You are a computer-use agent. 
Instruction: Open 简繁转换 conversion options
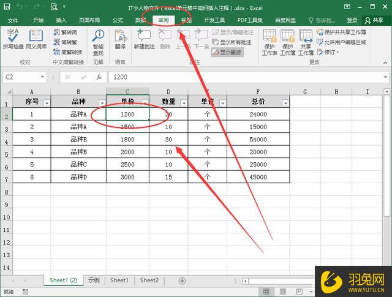tap(68, 52)
